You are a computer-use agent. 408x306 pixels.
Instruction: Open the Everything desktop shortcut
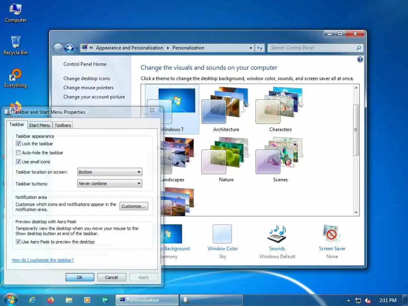[16, 78]
